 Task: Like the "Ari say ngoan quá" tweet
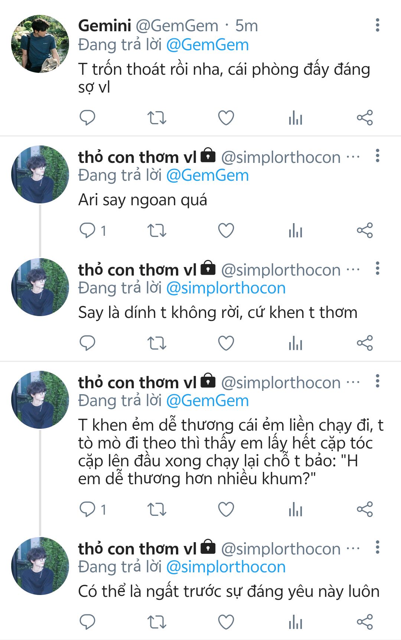click(226, 231)
